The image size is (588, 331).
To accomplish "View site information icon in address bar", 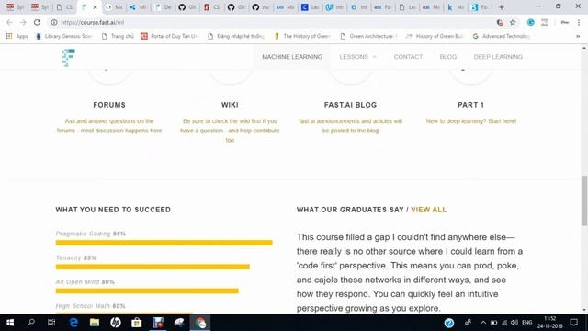I will pyautogui.click(x=54, y=22).
